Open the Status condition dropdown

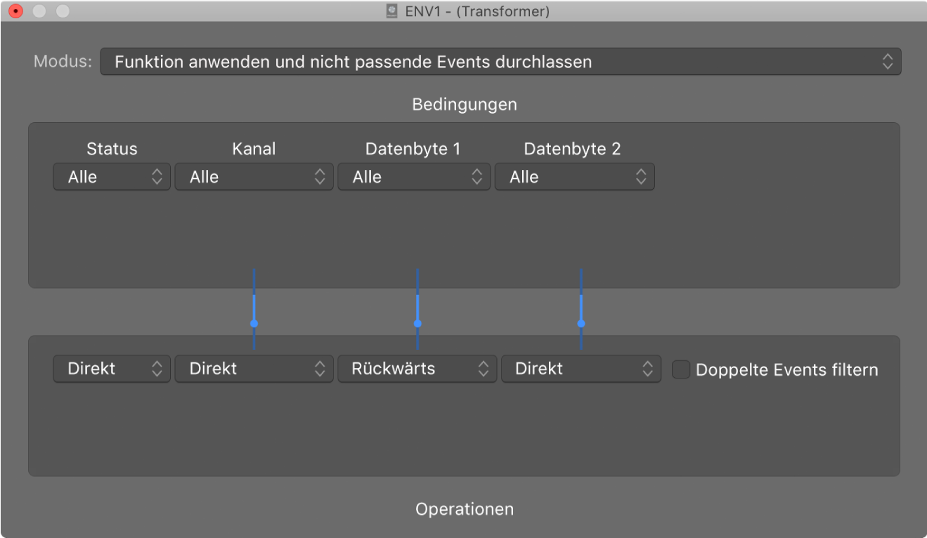pyautogui.click(x=112, y=177)
